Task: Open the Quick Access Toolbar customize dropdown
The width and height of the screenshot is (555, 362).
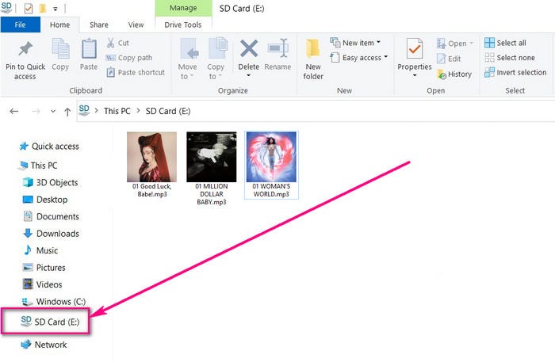Action: click(x=55, y=9)
